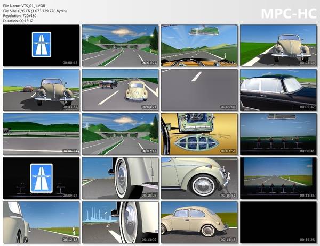This screenshot has height=246, width=320.
Task: Select the thumbnail stamped 00:04:21
Action: pos(120,90)
